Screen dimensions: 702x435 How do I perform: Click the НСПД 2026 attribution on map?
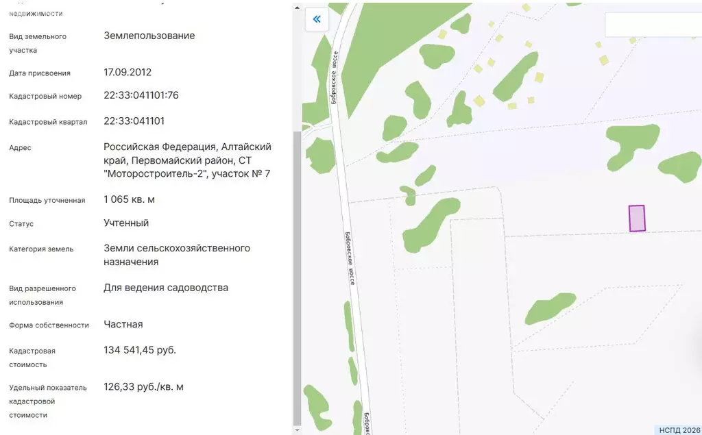click(679, 430)
